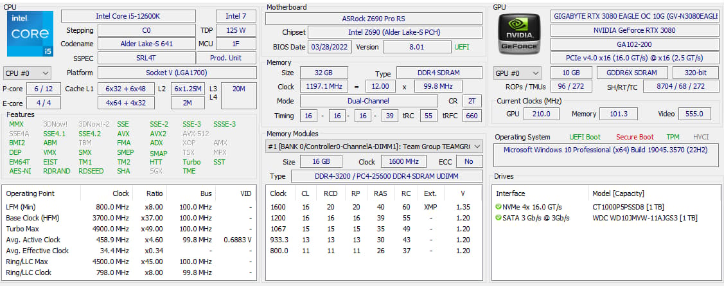Open the GPU #0 selector dropdown
The width and height of the screenshot is (724, 286).
517,73
